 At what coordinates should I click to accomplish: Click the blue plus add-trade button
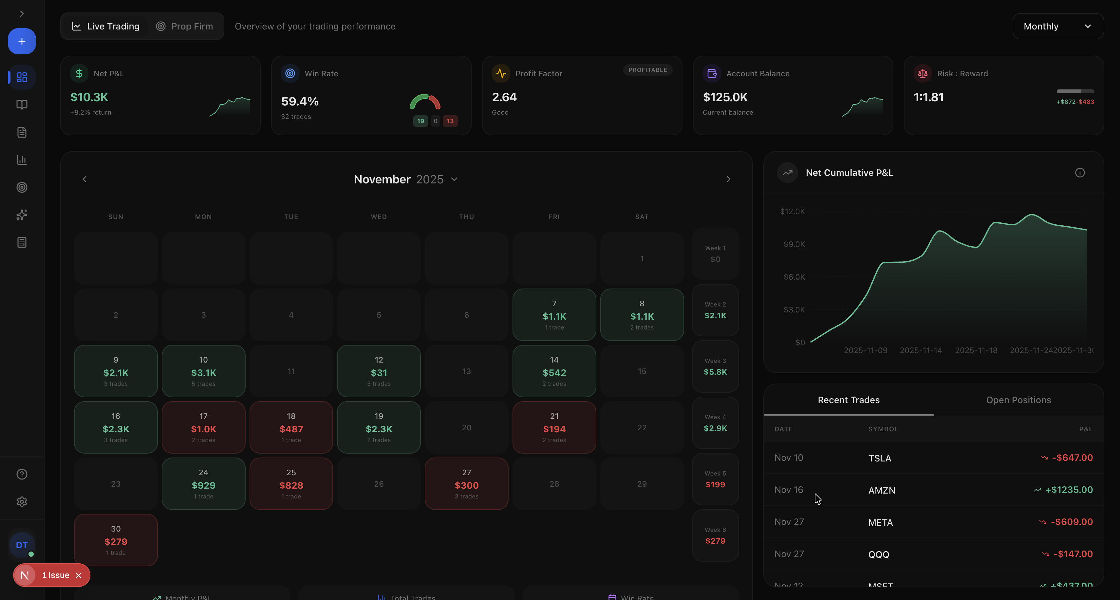22,41
